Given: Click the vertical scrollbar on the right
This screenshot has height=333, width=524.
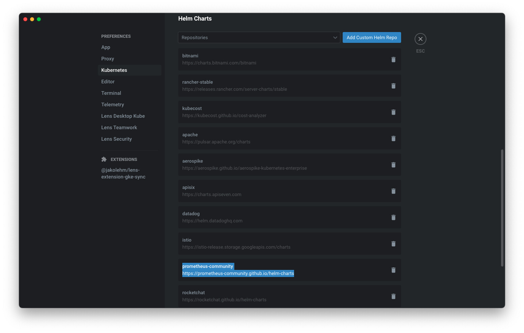Looking at the screenshot, I should 502,207.
